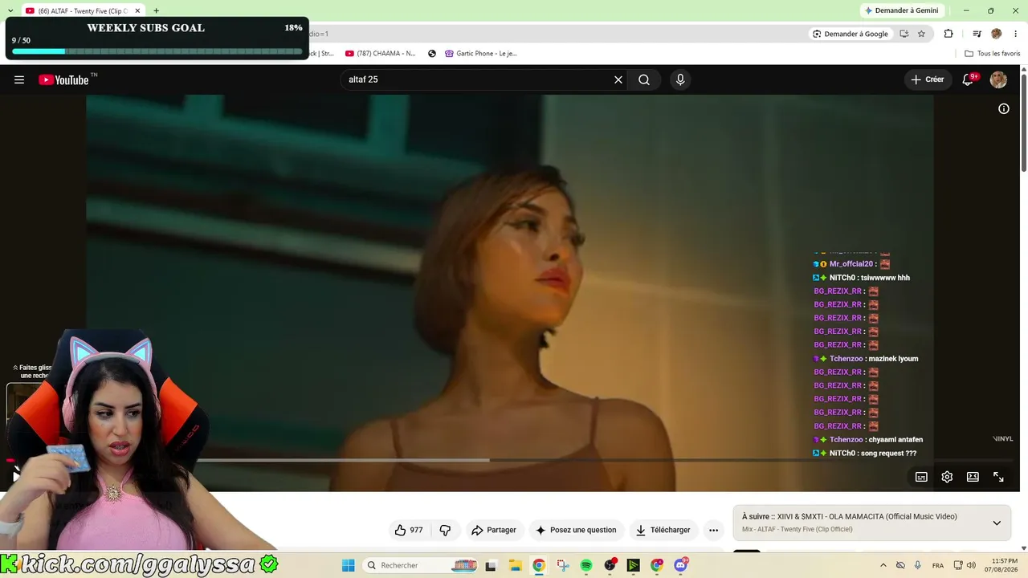This screenshot has height=578, width=1028.
Task: Click the Demander à Google button
Action: 851,34
